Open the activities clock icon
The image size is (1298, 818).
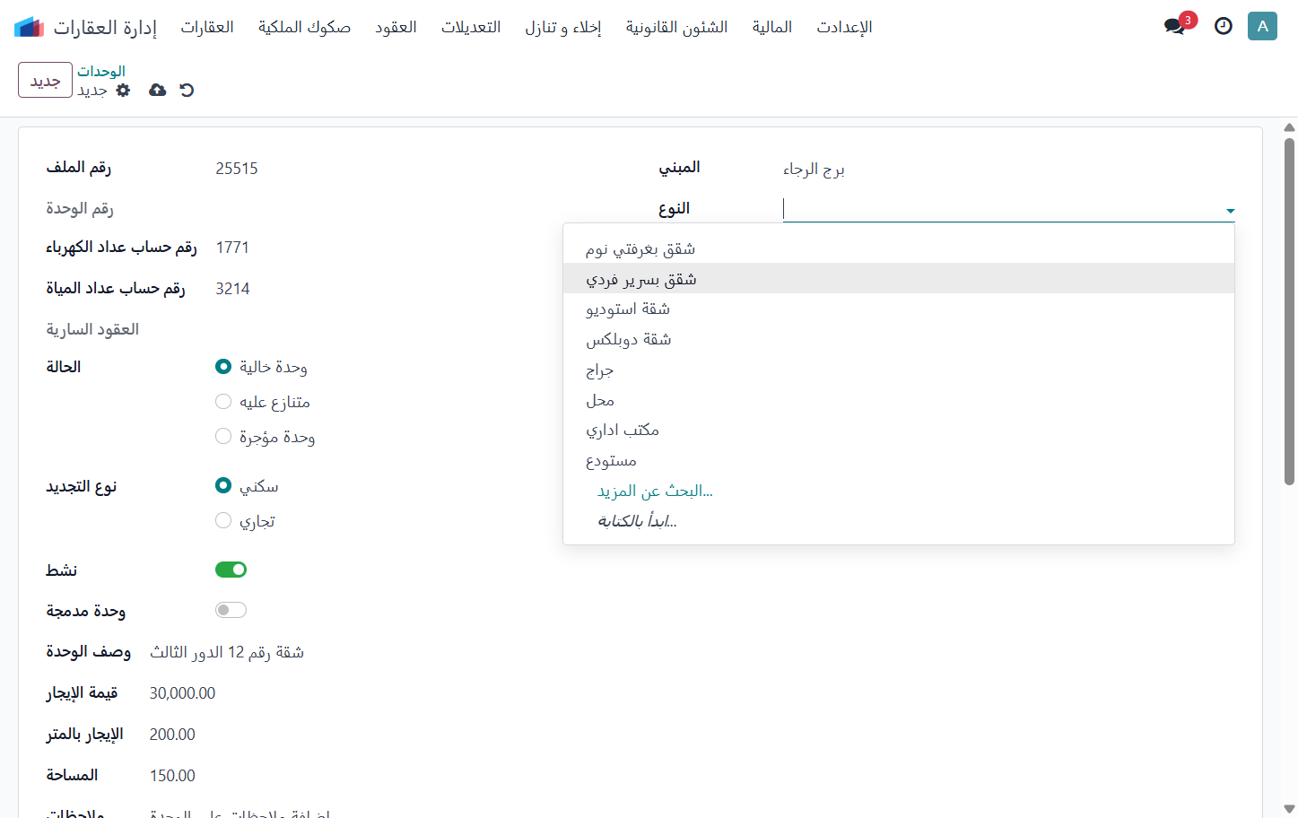(1224, 26)
